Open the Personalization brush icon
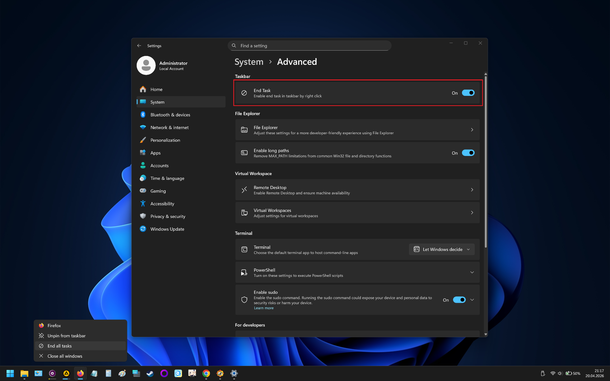The image size is (610, 381). click(143, 140)
